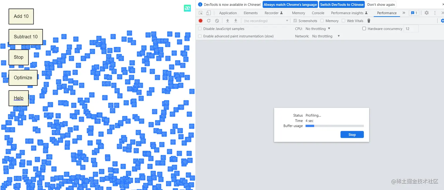Click the green logo icon on page

coord(187,8)
